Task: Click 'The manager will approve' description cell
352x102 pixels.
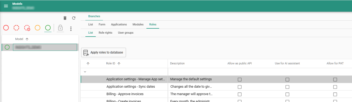Action: pos(192,94)
